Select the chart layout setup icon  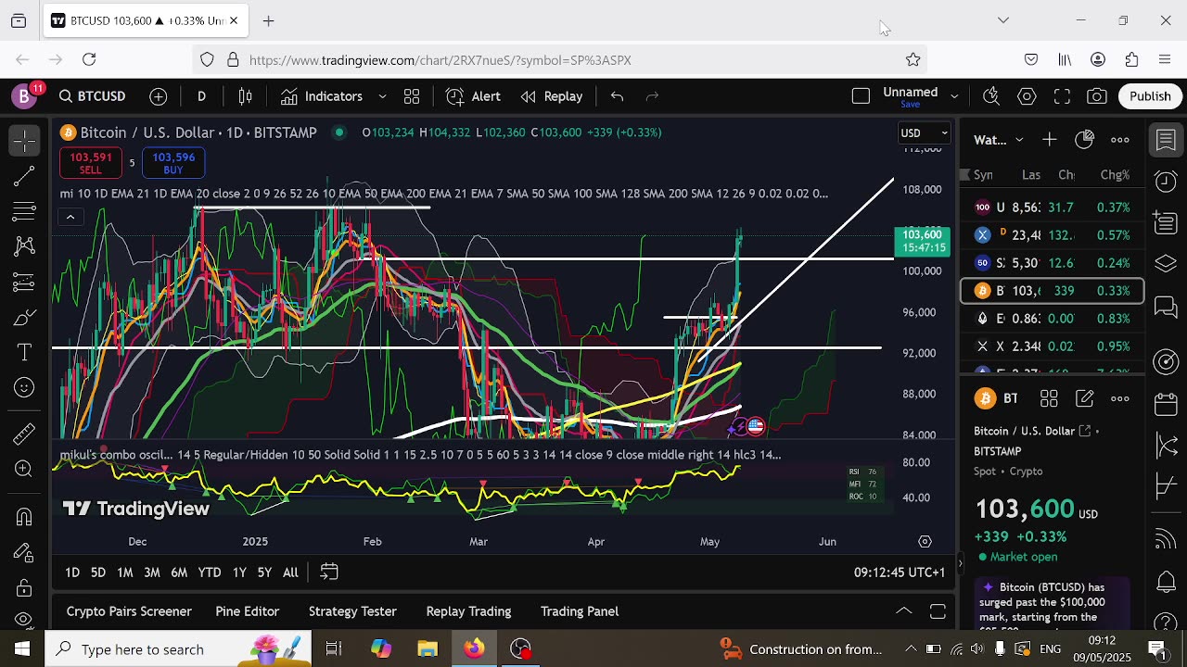click(861, 96)
